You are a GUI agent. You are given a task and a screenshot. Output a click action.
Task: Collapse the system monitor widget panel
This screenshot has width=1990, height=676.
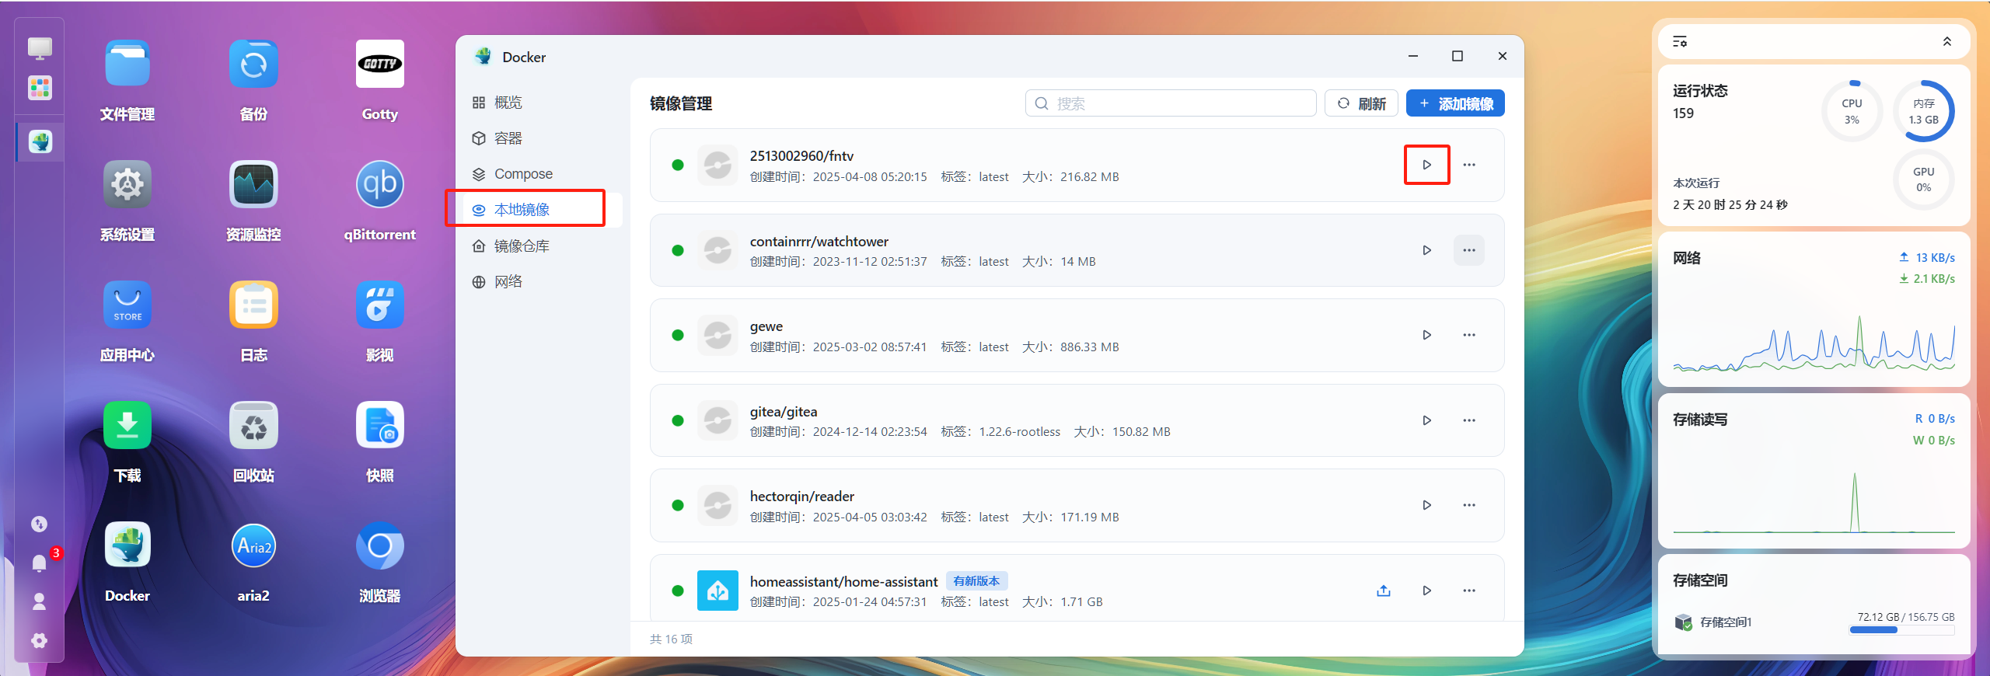pyautogui.click(x=1946, y=41)
